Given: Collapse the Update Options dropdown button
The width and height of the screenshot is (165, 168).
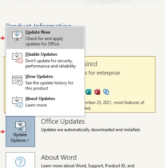Looking at the screenshot, I should click(x=20, y=131).
